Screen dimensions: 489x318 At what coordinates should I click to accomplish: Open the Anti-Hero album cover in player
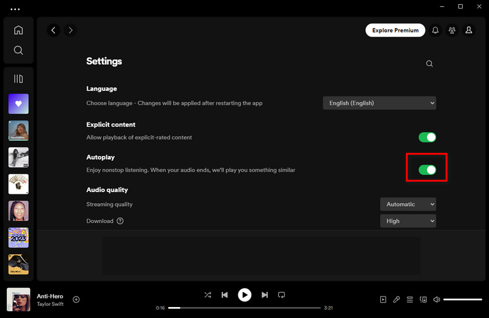click(18, 300)
